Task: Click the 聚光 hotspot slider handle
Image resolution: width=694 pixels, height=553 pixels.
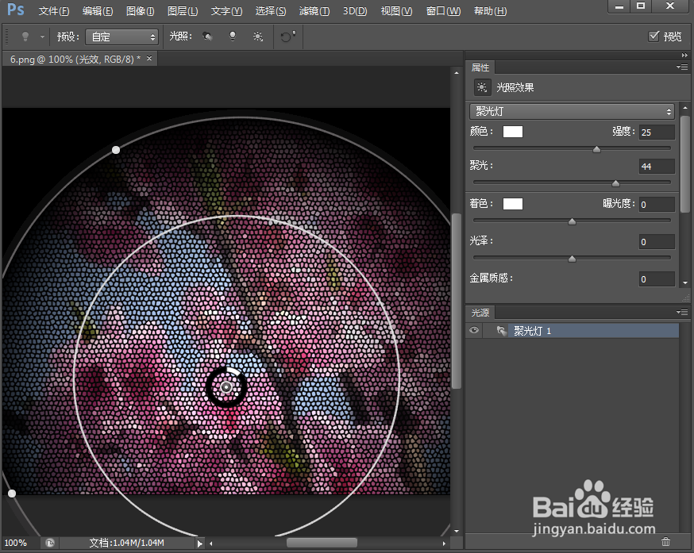Action: pos(615,183)
